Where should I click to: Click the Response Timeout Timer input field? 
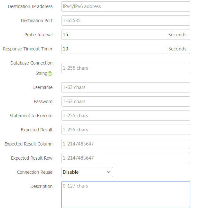click(113, 49)
